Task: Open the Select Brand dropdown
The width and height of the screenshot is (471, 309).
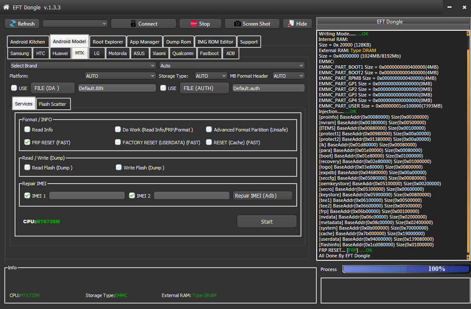Action: tap(83, 66)
